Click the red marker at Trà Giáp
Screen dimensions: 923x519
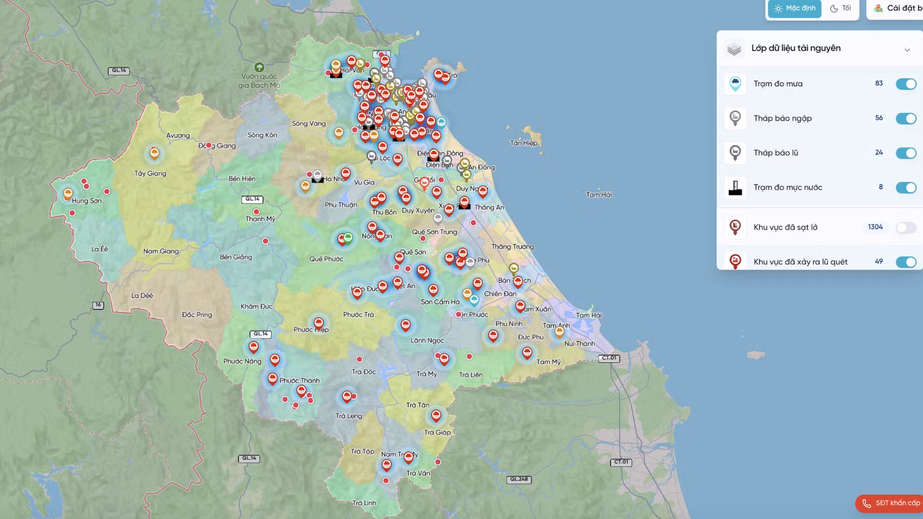point(436,415)
